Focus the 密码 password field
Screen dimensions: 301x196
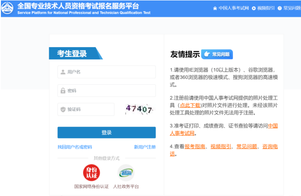(x=108, y=91)
